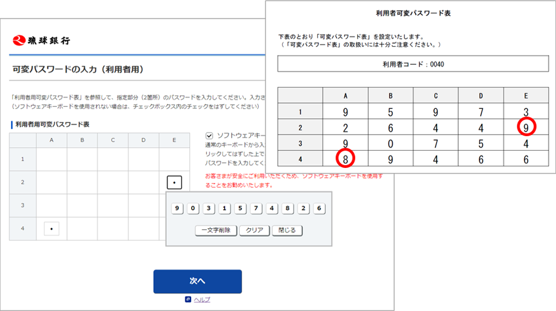This screenshot has height=311, width=556.
Task: Focus the password field in row 4 column A
Action: coord(52,229)
